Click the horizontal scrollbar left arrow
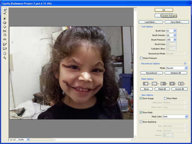Image resolution: width=192 pixels, height=144 pixels. (54, 140)
